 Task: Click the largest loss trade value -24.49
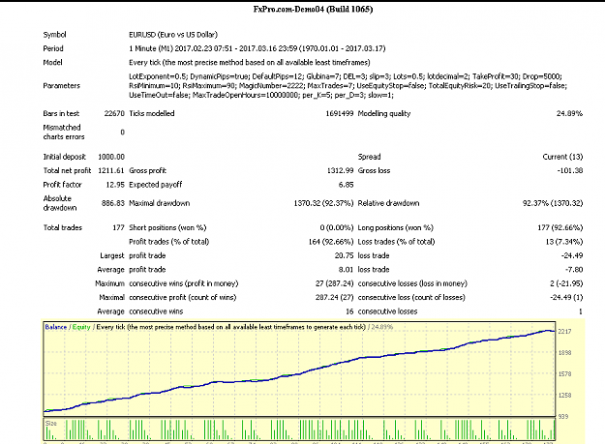(572, 255)
